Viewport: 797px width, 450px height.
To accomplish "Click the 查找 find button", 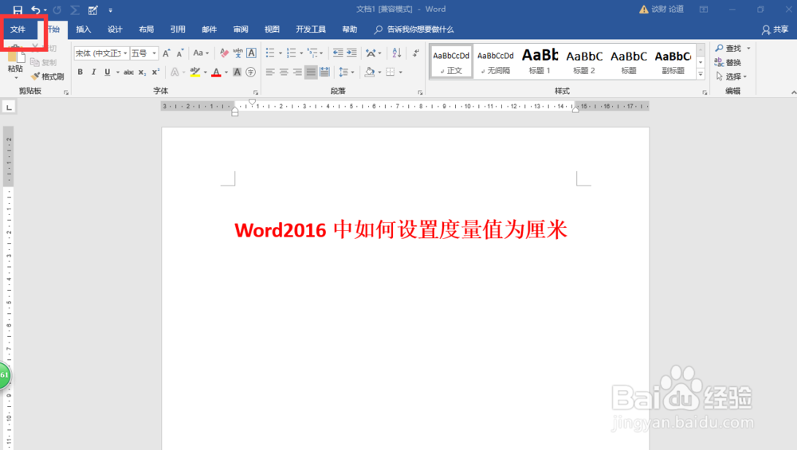I will pos(728,49).
